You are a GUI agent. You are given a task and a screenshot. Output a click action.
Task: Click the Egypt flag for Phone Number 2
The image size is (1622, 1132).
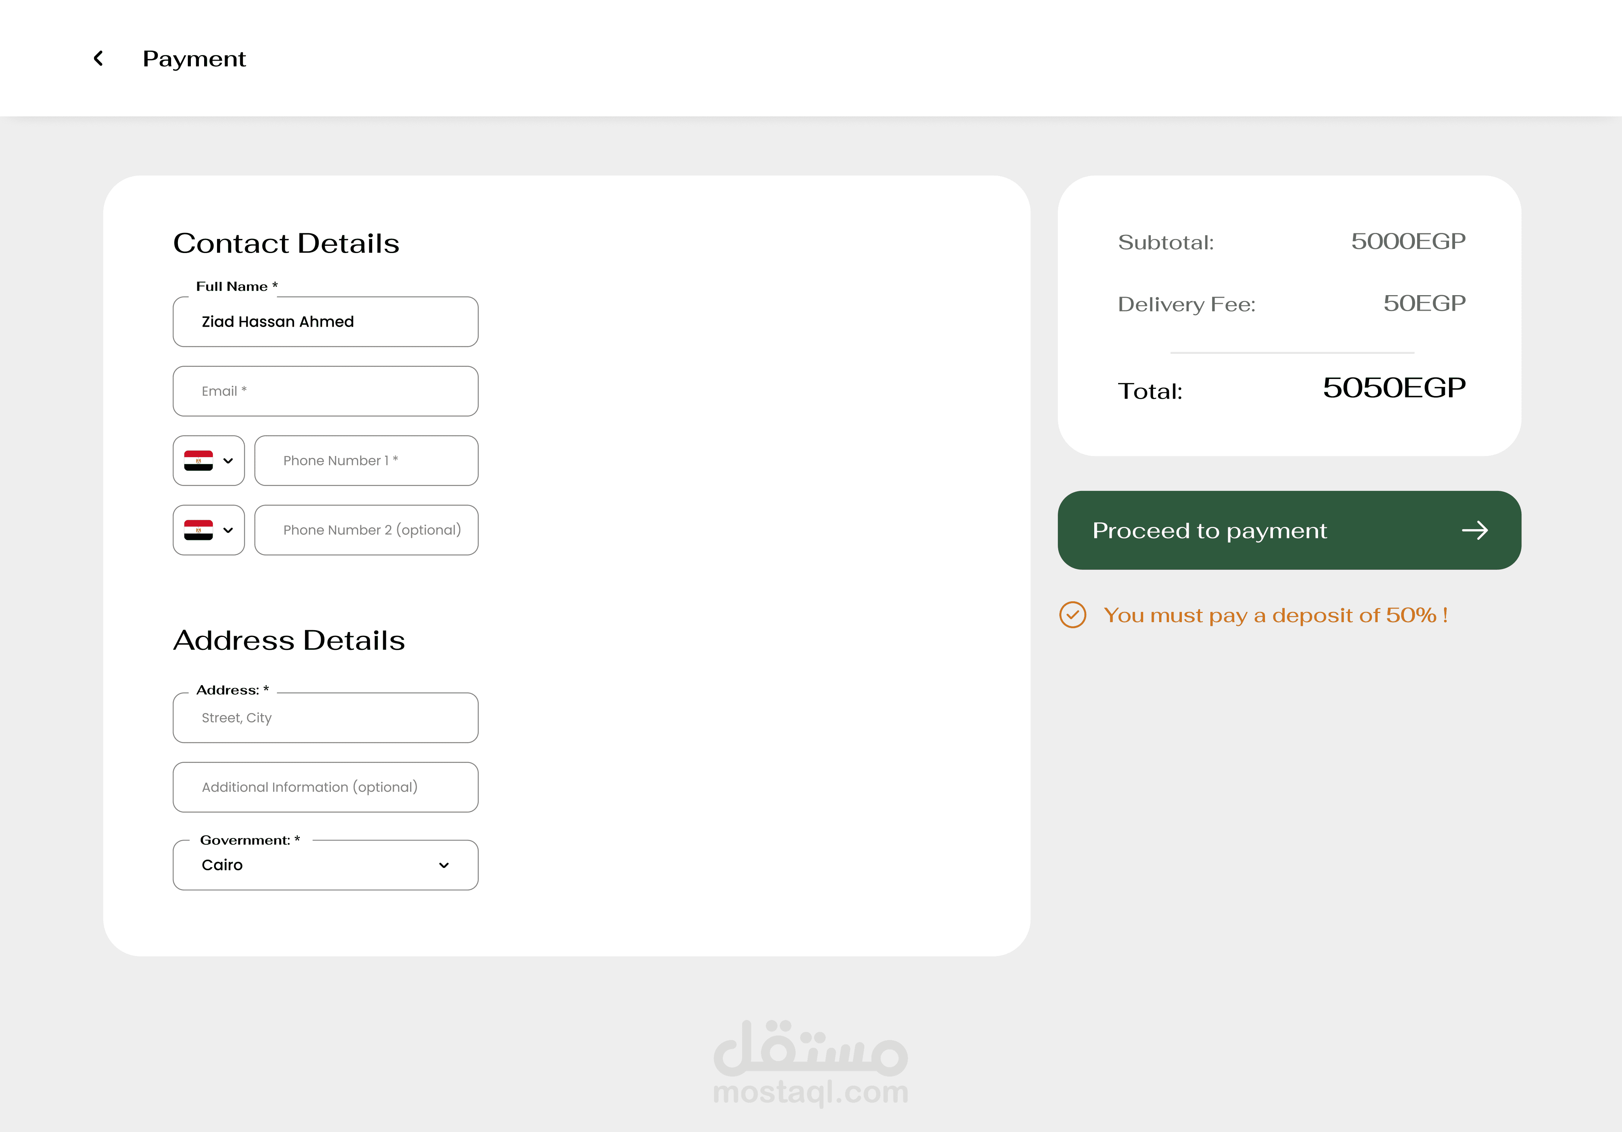pos(198,530)
